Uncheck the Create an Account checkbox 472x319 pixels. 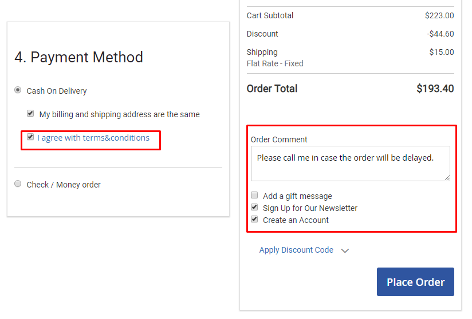(x=254, y=220)
